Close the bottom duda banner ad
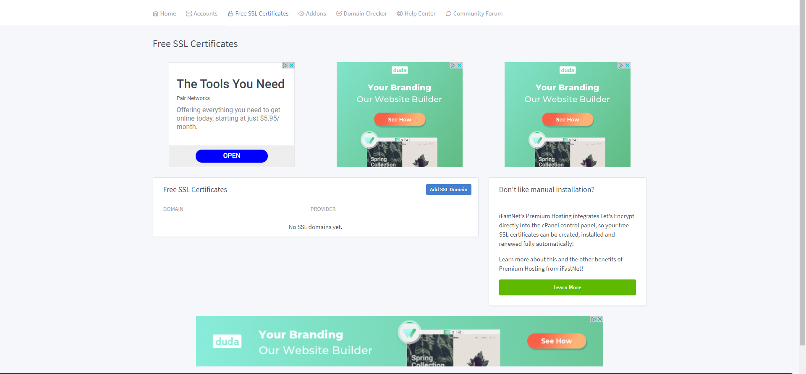This screenshot has width=806, height=374. 600,319
